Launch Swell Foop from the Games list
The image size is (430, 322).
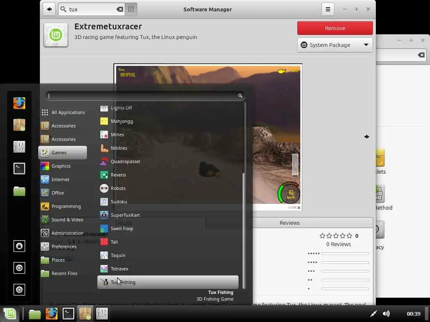click(168, 229)
